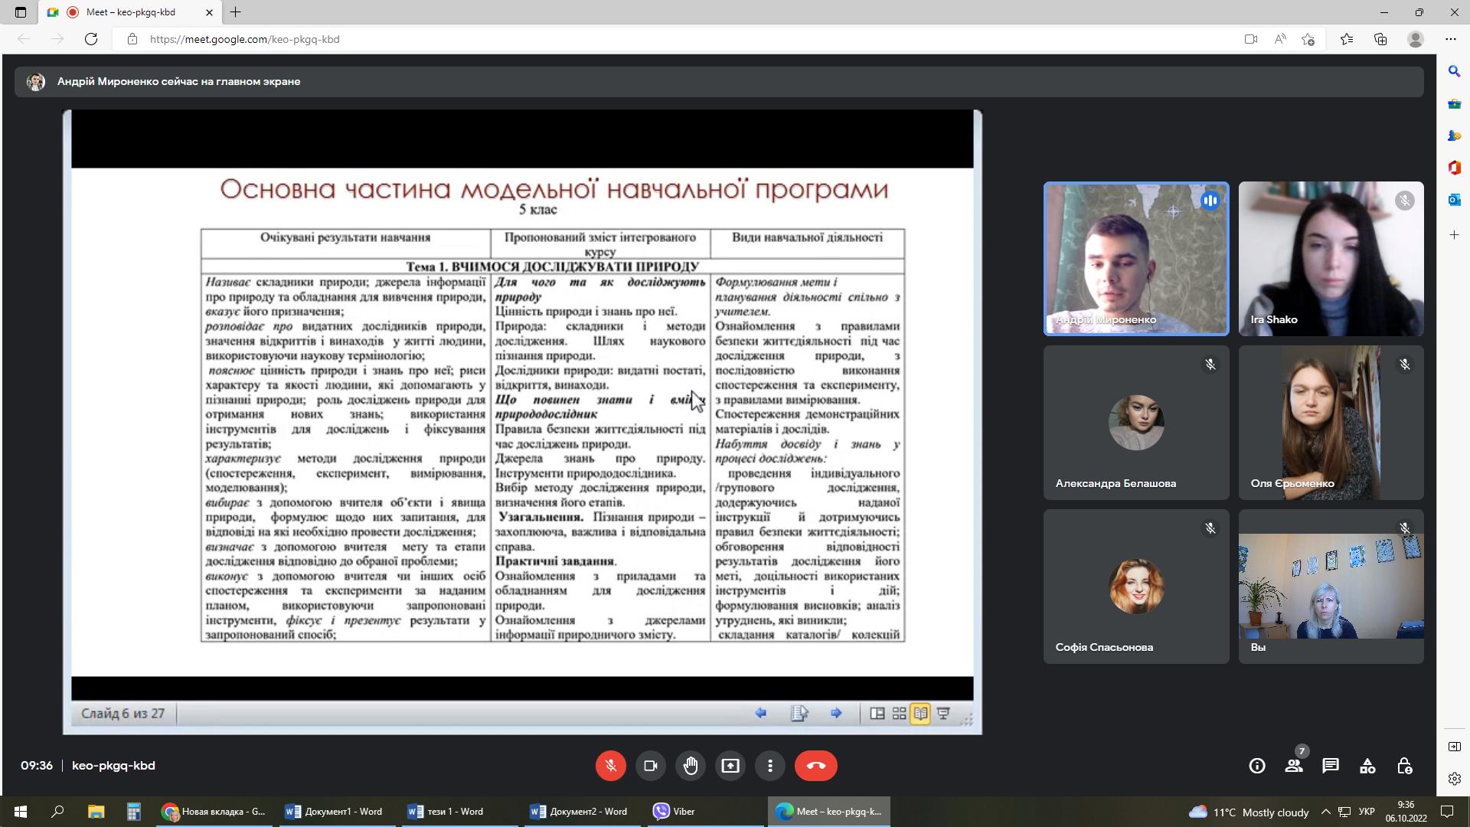The height and width of the screenshot is (827, 1470).
Task: Open meeting details info icon
Action: 1257,766
